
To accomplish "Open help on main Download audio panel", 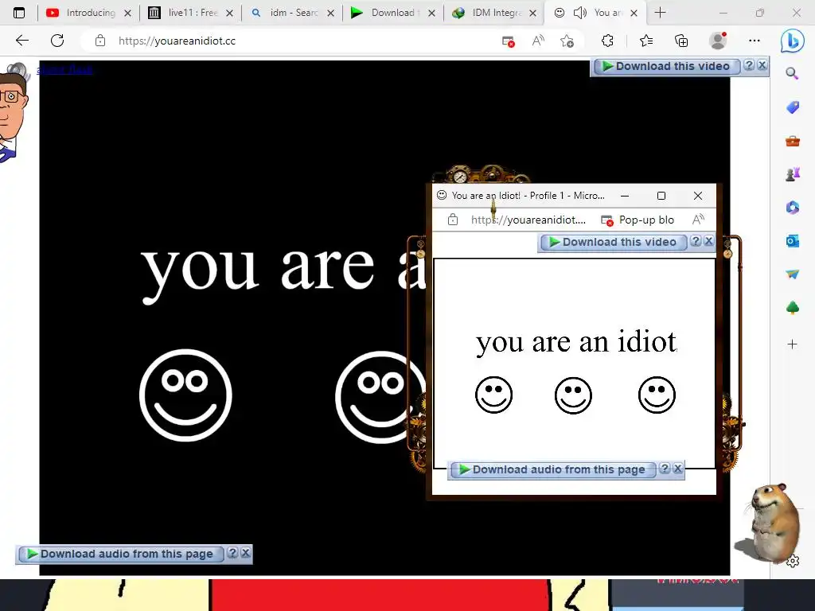I will pyautogui.click(x=233, y=553).
